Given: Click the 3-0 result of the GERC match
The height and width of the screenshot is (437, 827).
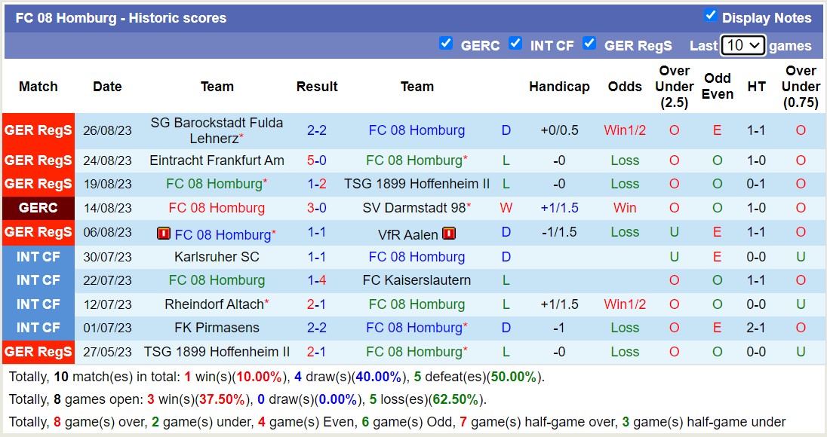Looking at the screenshot, I should (x=317, y=208).
